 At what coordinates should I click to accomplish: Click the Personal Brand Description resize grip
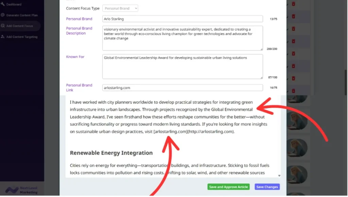261,49
